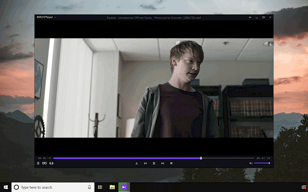Toggle the 360 VR video mode icon
The height and width of the screenshot is (192, 308).
[x=51, y=163]
